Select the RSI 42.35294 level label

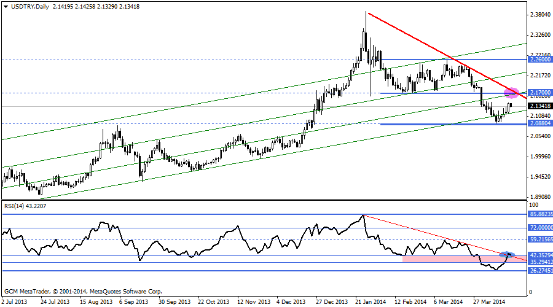click(540, 255)
